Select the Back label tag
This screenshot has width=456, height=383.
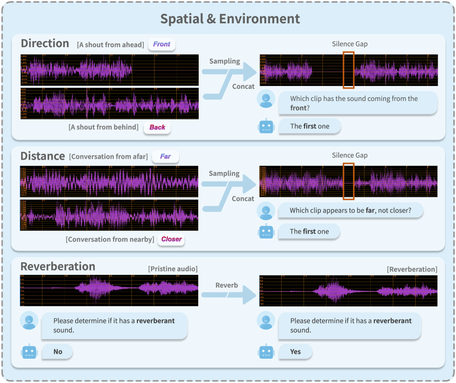click(x=157, y=128)
